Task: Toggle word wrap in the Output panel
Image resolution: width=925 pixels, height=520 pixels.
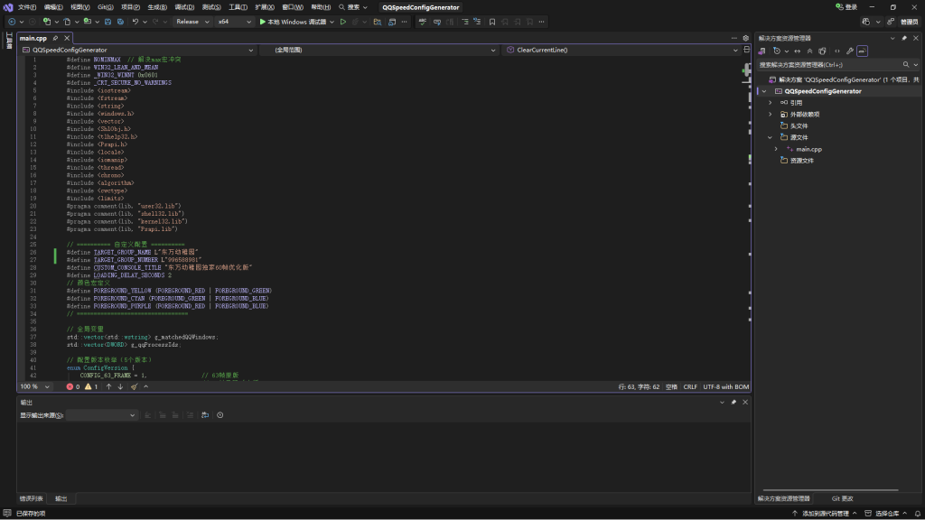Action: click(205, 415)
